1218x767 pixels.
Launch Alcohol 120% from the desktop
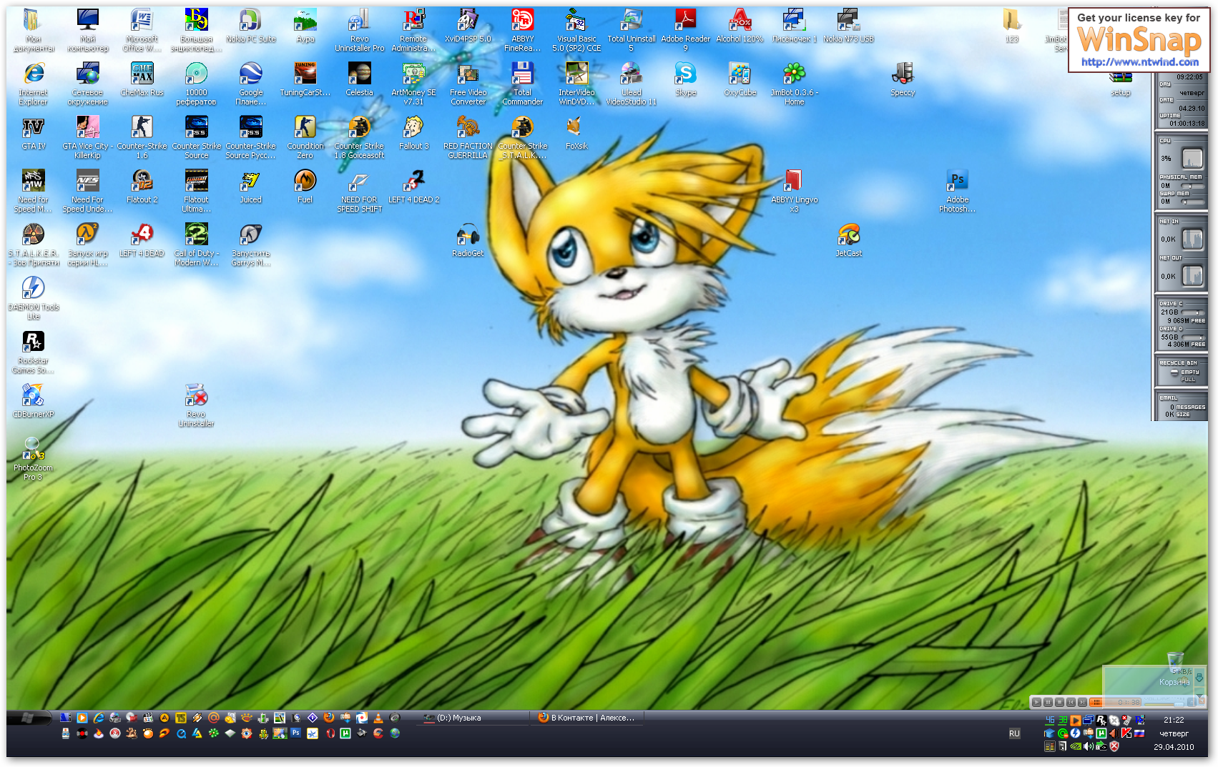coord(740,26)
